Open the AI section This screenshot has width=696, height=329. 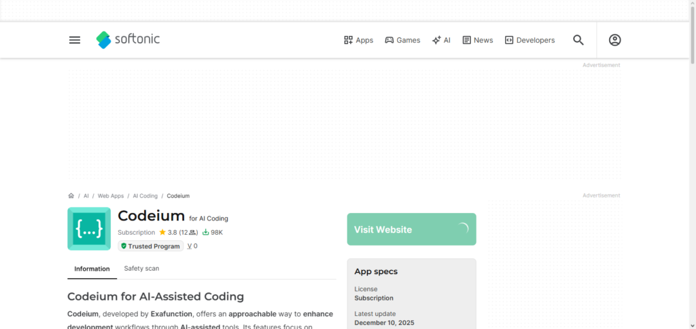pyautogui.click(x=441, y=40)
